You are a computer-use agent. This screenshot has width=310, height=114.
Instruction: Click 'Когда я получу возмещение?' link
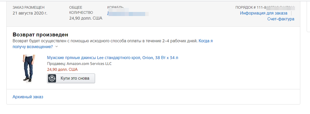pyautogui.click(x=113, y=44)
